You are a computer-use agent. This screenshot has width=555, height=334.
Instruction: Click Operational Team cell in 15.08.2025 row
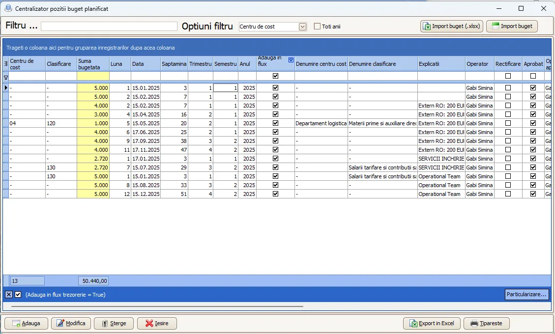(441, 185)
